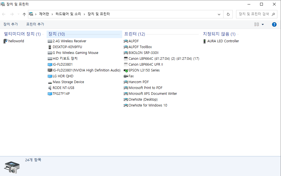The image size is (281, 176).
Task: Click the address bar location icon
Action: coord(31,14)
